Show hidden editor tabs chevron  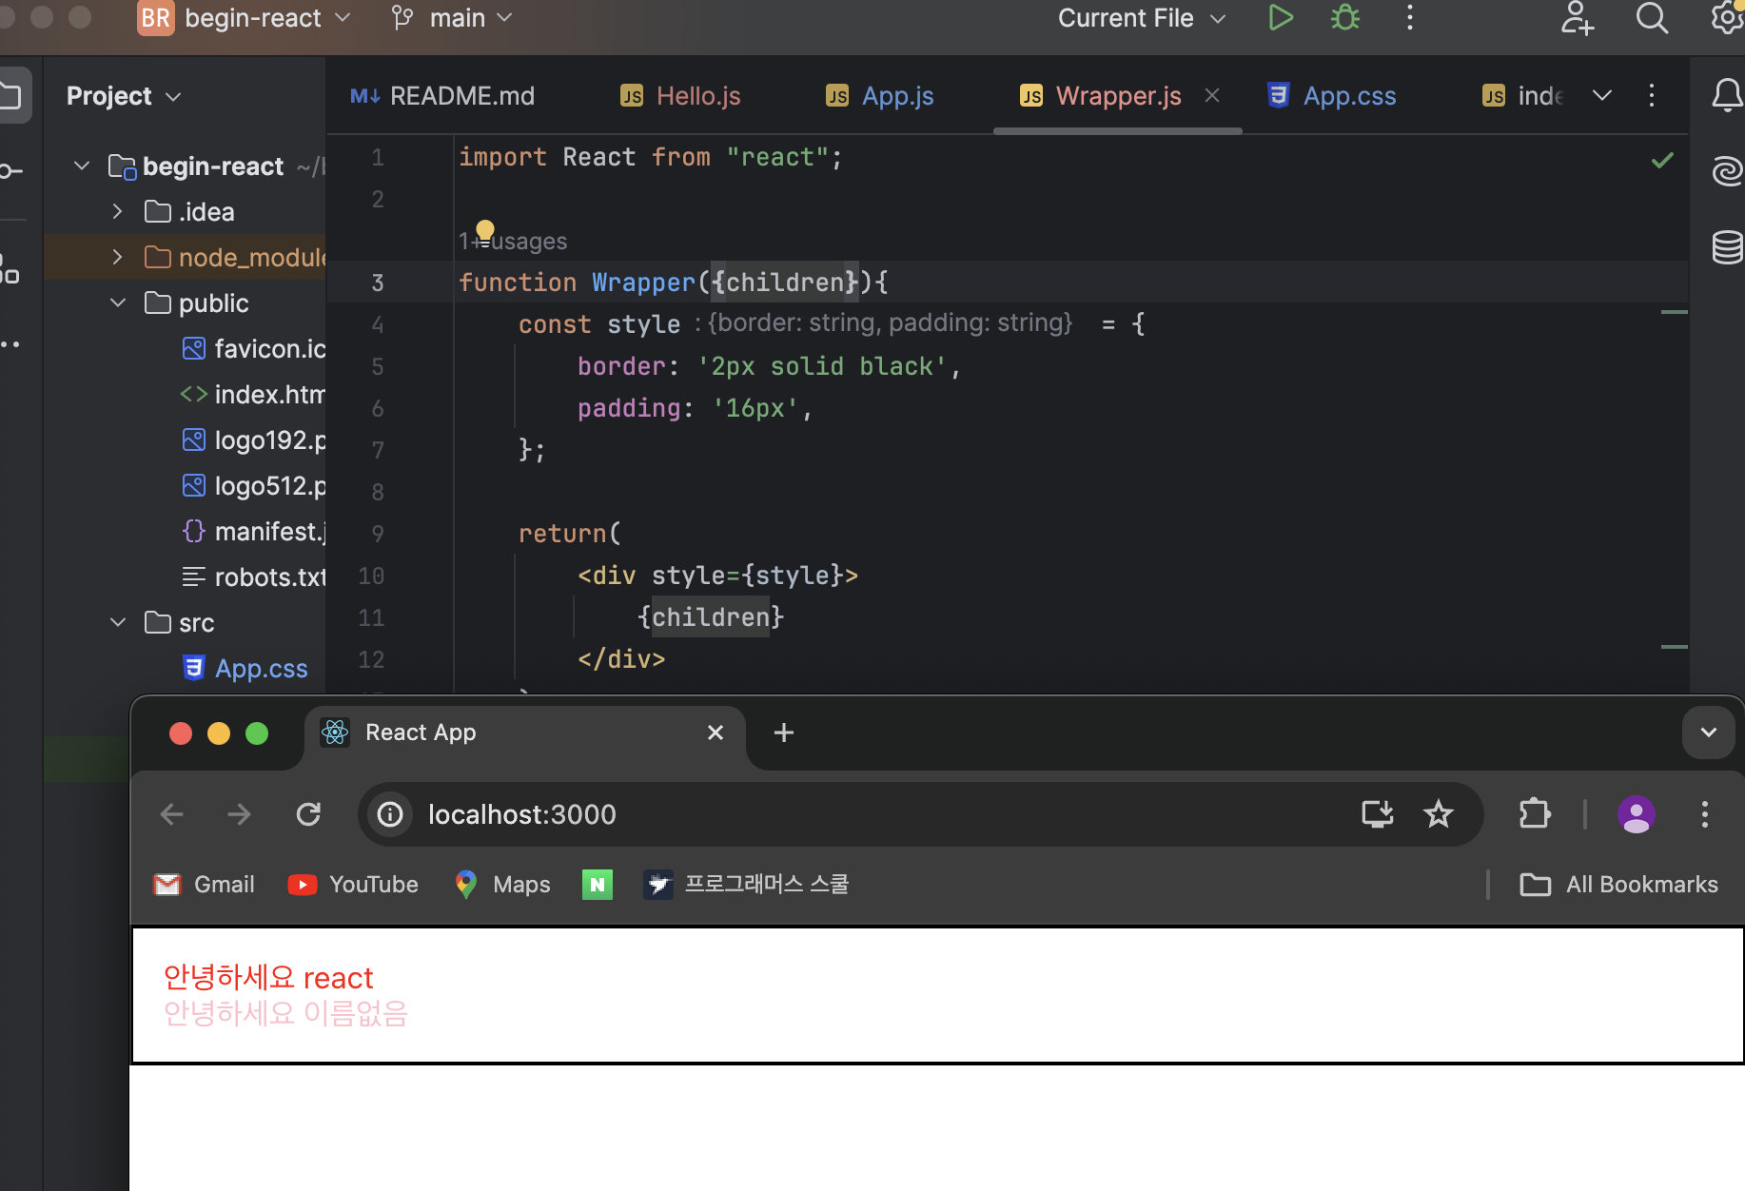coord(1602,95)
